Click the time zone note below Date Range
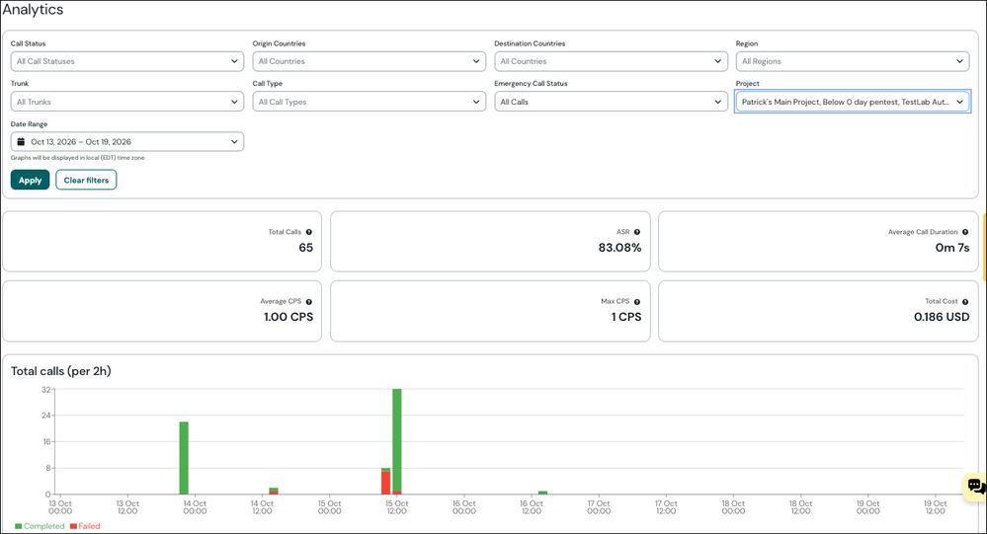Viewport: 987px width, 534px height. coord(77,158)
